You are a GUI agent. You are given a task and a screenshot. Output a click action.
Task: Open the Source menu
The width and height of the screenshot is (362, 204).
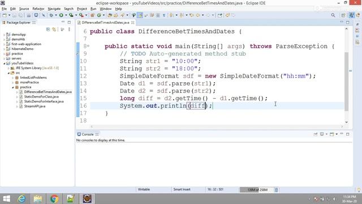coord(24,9)
